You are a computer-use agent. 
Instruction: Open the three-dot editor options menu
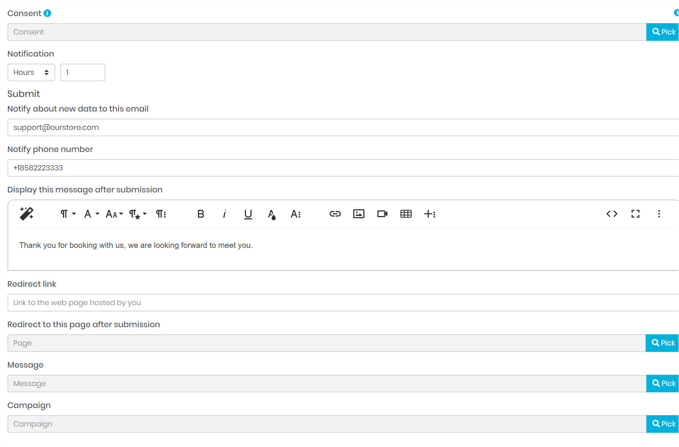pos(659,214)
